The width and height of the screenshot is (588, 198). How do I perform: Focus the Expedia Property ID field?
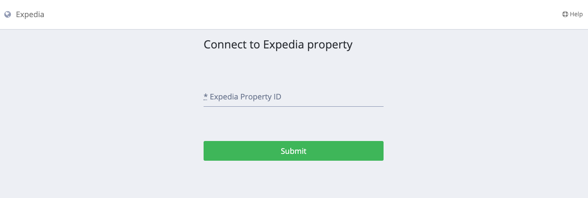(293, 97)
